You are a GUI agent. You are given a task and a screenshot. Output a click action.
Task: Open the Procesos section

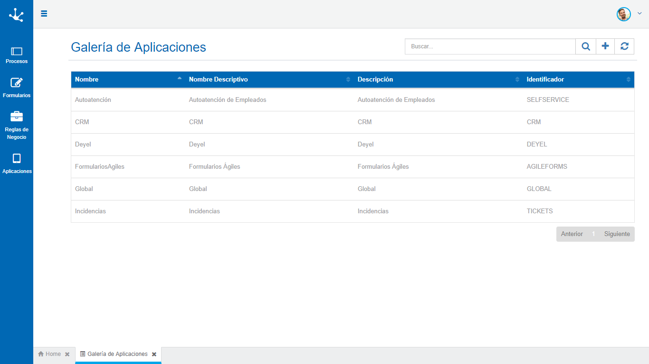click(x=17, y=55)
